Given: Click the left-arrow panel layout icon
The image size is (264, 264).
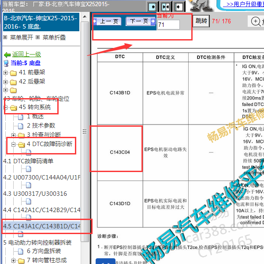Looking at the screenshot, I should click(178, 7).
